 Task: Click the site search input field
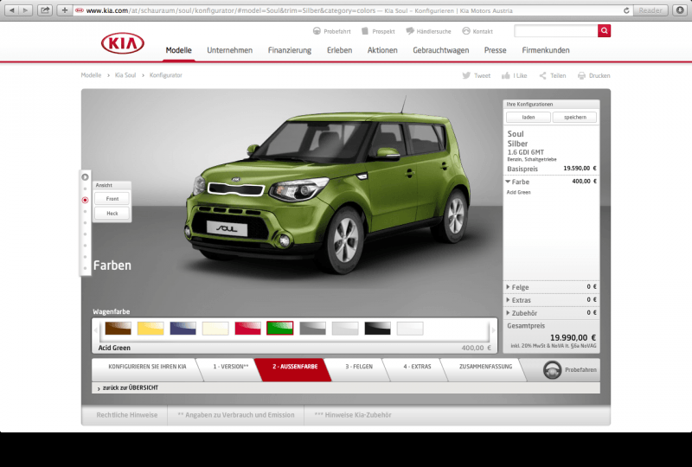(556, 31)
